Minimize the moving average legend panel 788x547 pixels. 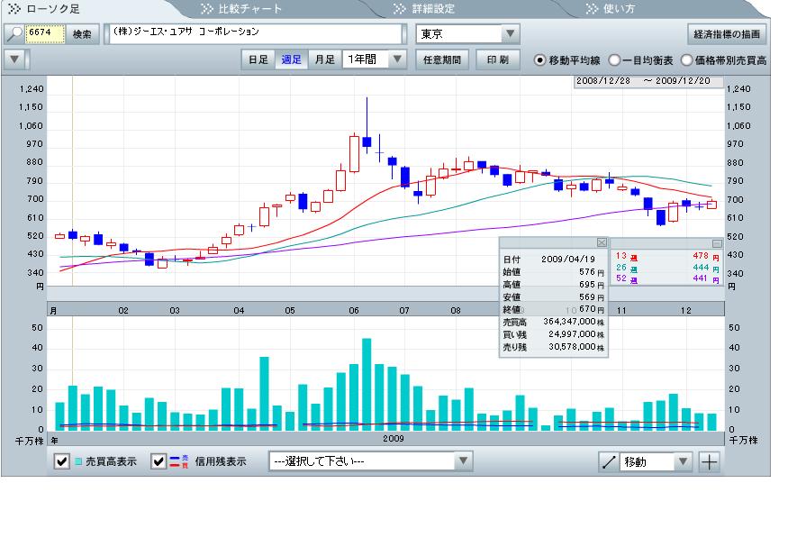(x=717, y=243)
